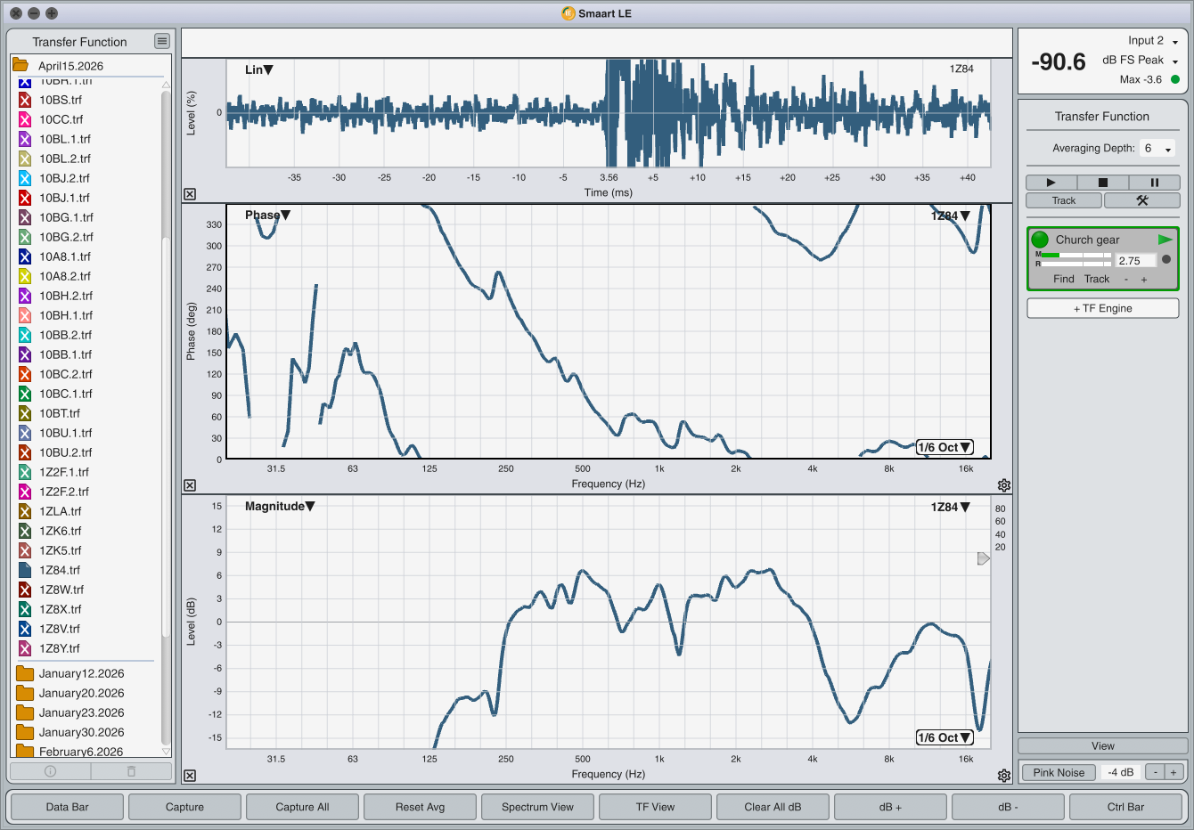1194x830 pixels.
Task: Close the Phase plot pane
Action: pyautogui.click(x=190, y=485)
